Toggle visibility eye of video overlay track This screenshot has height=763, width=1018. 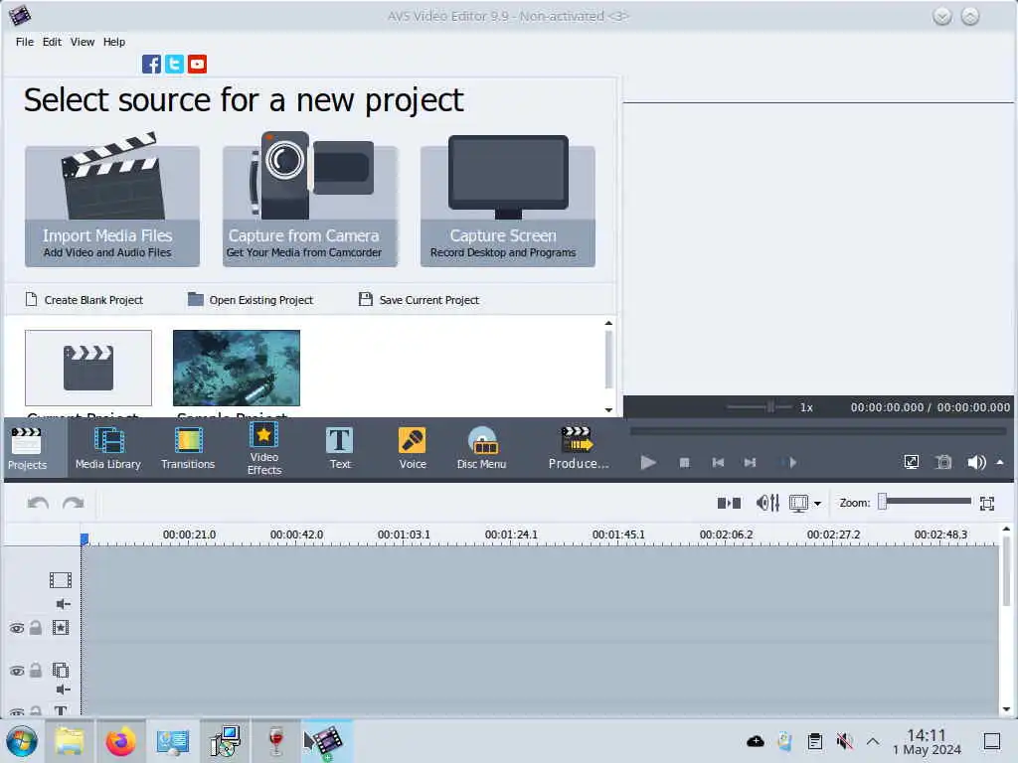coord(17,671)
